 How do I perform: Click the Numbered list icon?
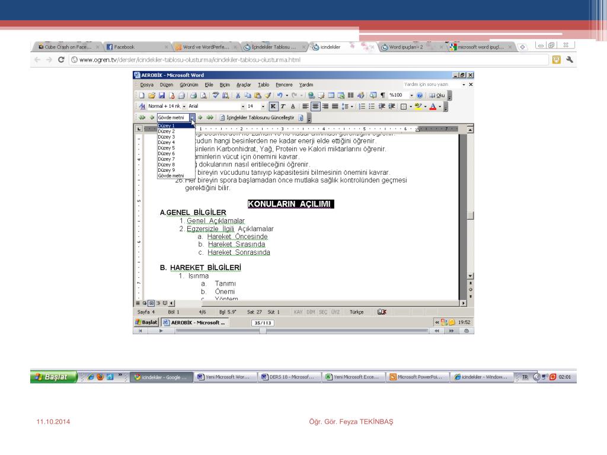click(362, 107)
